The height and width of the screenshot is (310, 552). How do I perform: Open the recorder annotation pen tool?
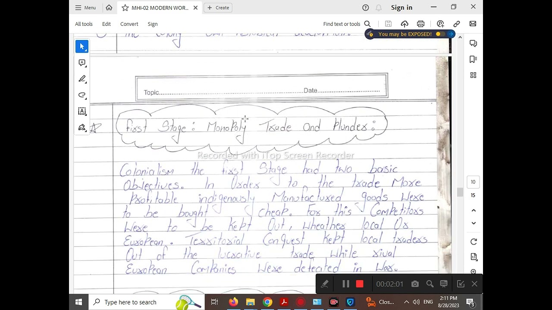click(325, 284)
